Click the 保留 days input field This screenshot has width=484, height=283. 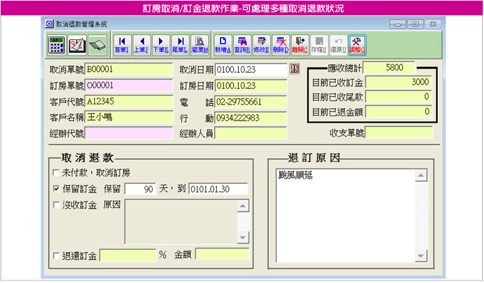(140, 189)
